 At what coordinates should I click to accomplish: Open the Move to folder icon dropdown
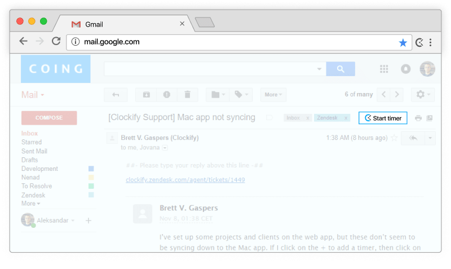click(x=218, y=95)
